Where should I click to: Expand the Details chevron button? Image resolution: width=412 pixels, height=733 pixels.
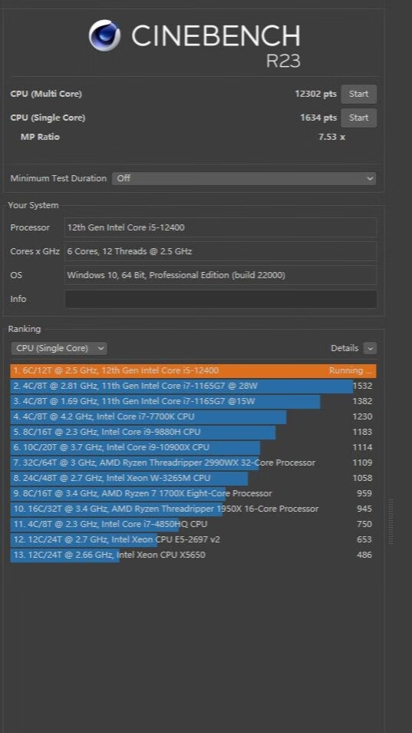370,348
